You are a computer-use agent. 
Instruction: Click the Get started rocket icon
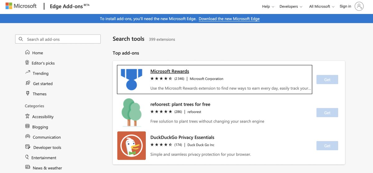(x=28, y=83)
